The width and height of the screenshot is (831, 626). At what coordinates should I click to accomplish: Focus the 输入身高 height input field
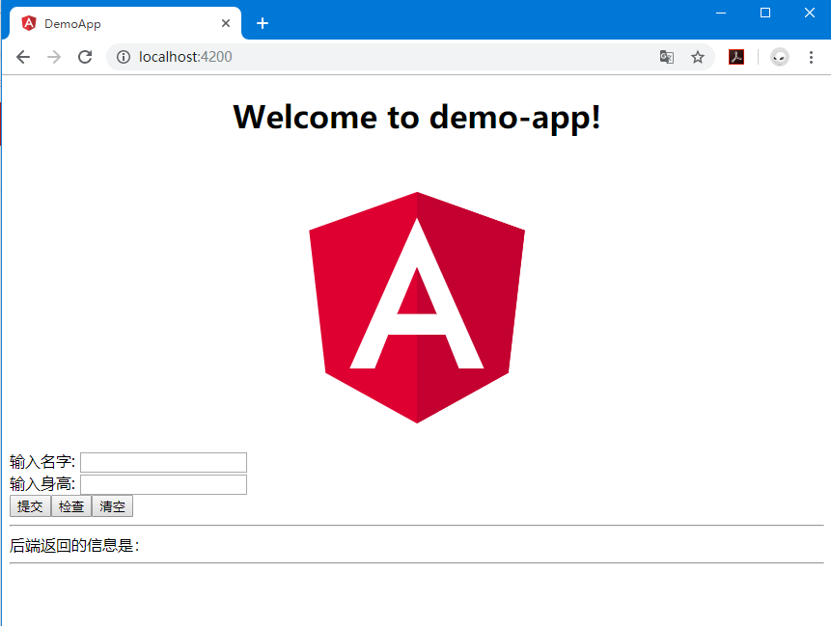click(x=163, y=484)
